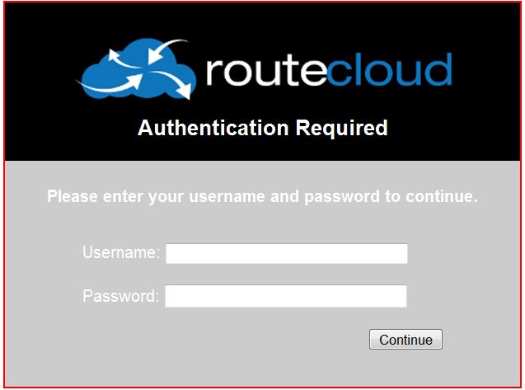Image resolution: width=525 pixels, height=390 pixels.
Task: Click the word "username" in the instruction sentence
Action: pos(227,196)
